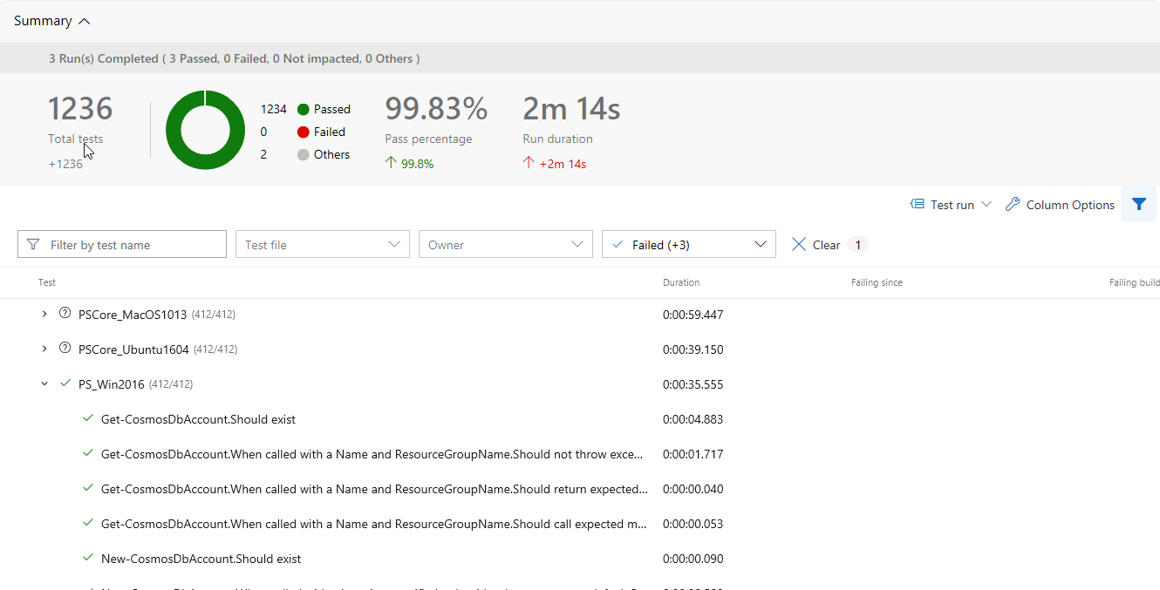The height and width of the screenshot is (590, 1160).
Task: Expand the PSCore_MacOS1013 test run
Action: (x=44, y=314)
